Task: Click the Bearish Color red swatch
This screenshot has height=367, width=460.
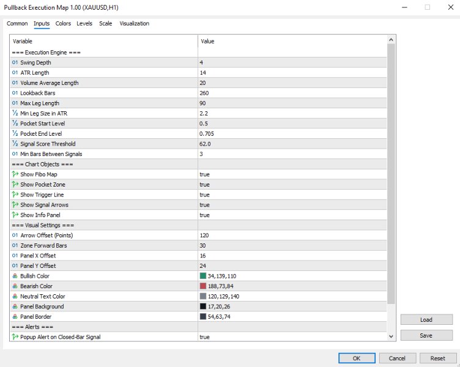Action: point(203,286)
